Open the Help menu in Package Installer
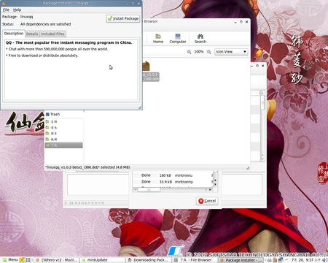Screen dimensions: 328x263 coord(17,9)
